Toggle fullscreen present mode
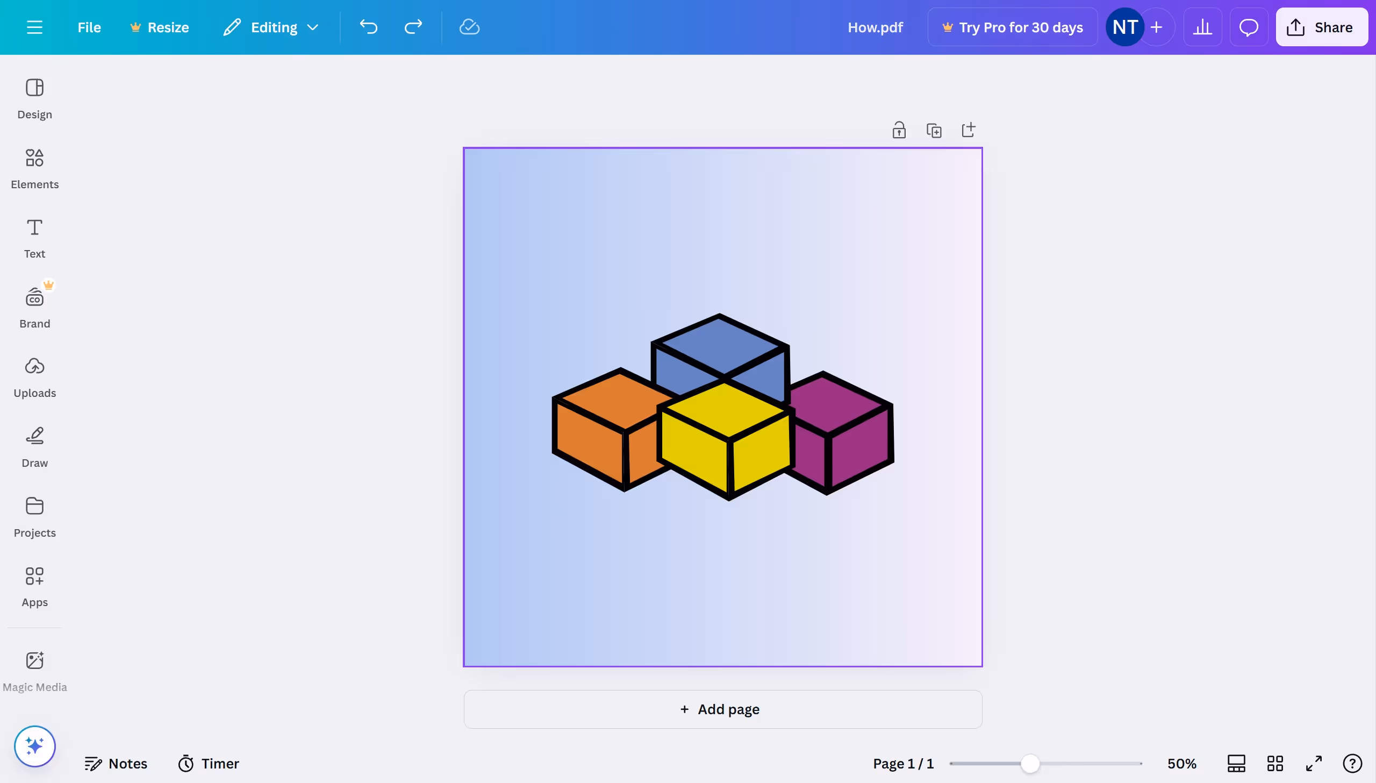The image size is (1376, 783). tap(1314, 763)
